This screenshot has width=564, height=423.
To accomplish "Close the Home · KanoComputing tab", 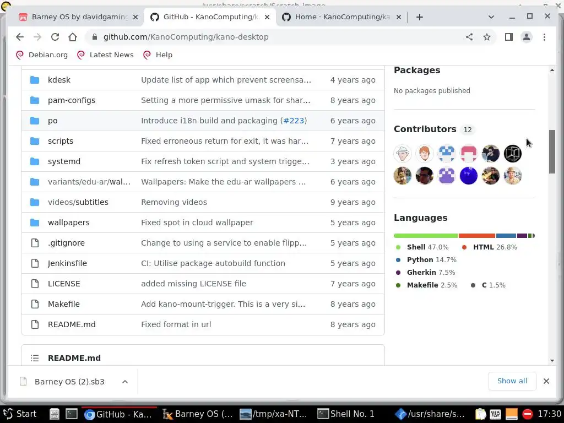I will [x=399, y=17].
